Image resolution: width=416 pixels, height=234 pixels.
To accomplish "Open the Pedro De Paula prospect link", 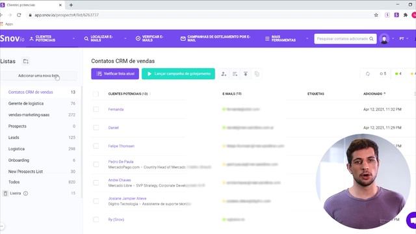I will [x=121, y=162].
